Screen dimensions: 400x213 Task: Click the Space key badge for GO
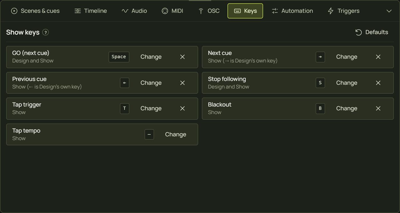pyautogui.click(x=119, y=57)
